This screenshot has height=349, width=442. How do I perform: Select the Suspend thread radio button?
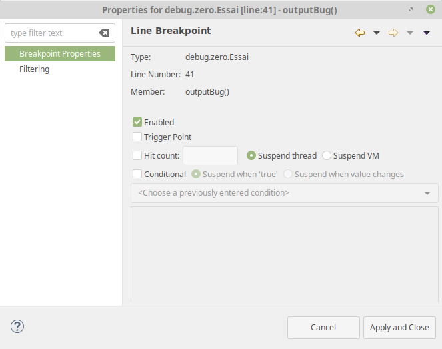pyautogui.click(x=251, y=156)
